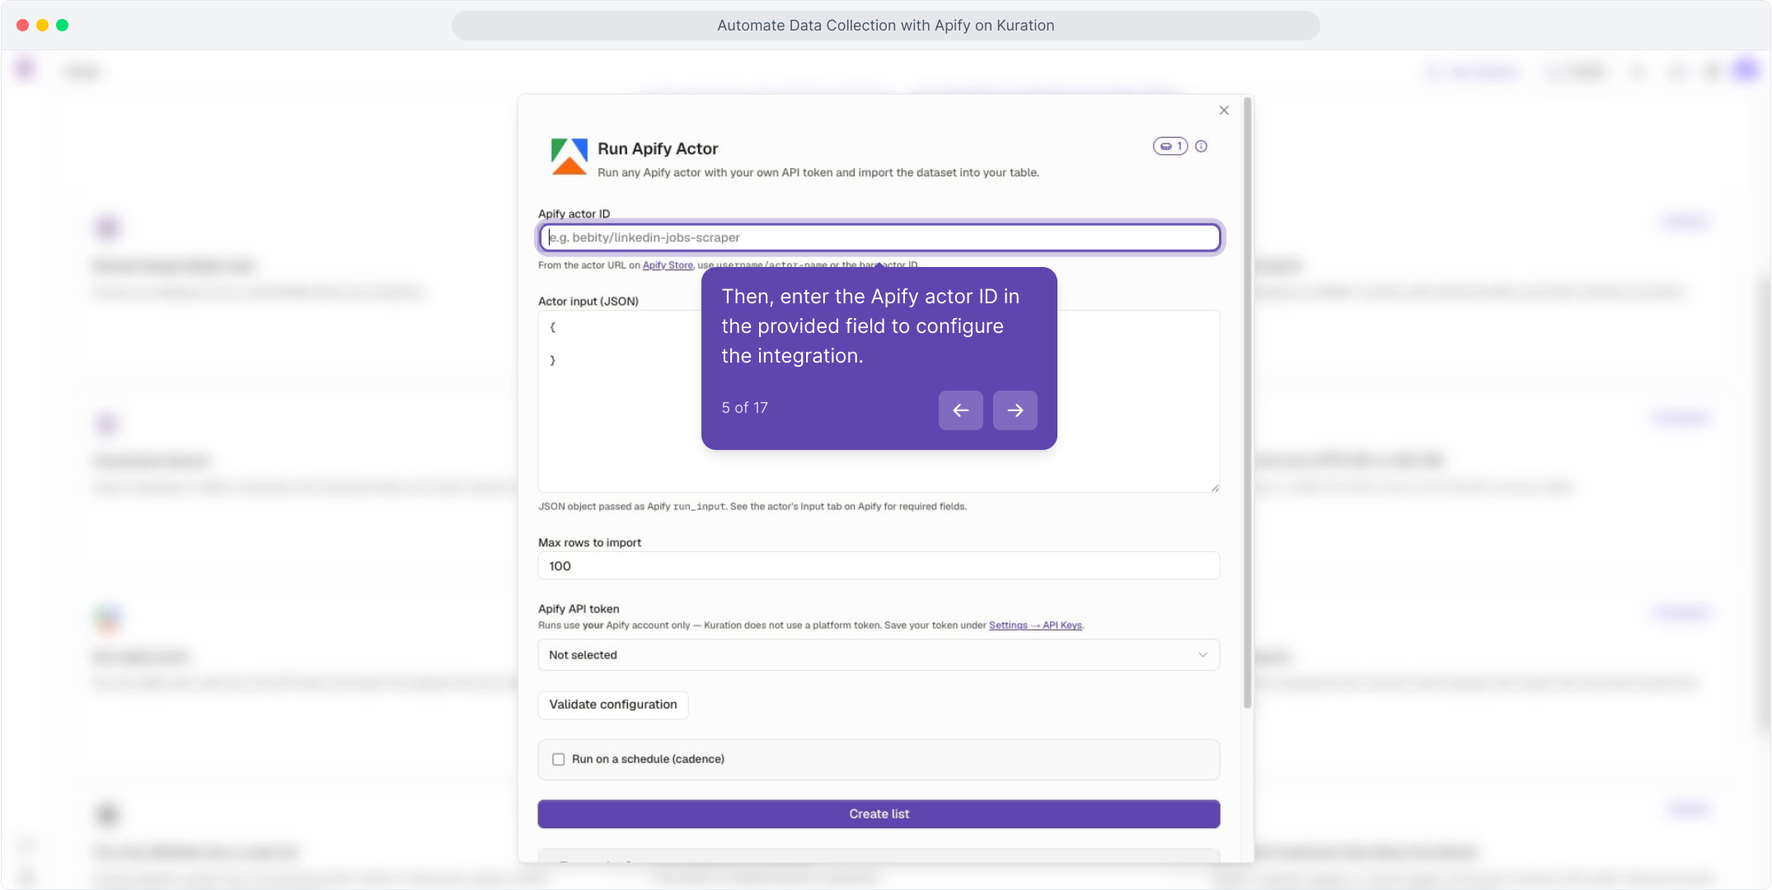Click the dialog vertical scrollbar
This screenshot has height=890, width=1772.
pos(1248,403)
